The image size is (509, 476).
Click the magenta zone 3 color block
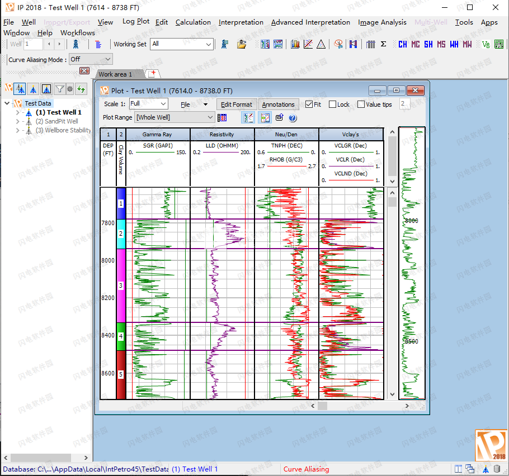pyautogui.click(x=121, y=285)
